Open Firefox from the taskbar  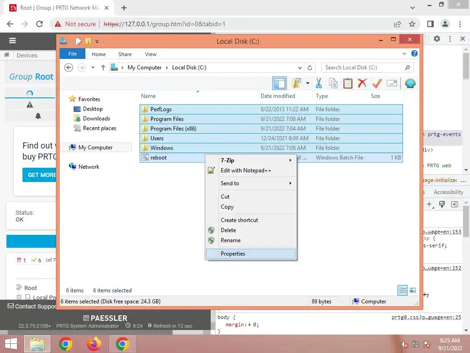point(94,344)
